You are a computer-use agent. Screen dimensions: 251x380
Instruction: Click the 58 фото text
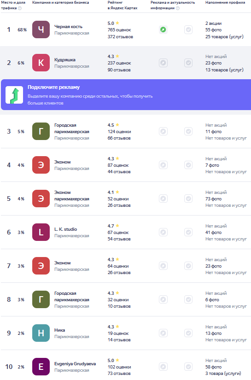(213, 367)
